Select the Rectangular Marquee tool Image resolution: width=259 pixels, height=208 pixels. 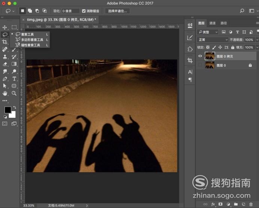point(14,27)
